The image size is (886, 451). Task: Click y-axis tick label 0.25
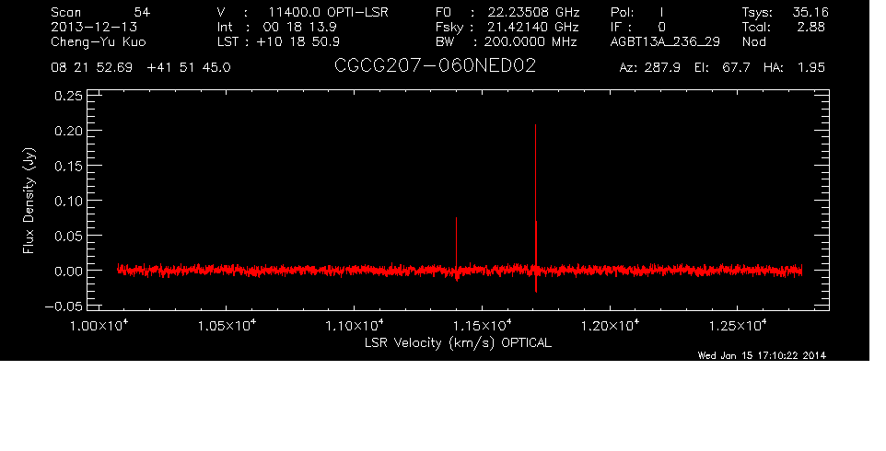[68, 96]
